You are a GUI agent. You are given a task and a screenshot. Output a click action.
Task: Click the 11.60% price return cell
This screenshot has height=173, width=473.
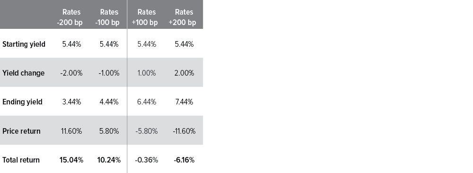point(71,131)
